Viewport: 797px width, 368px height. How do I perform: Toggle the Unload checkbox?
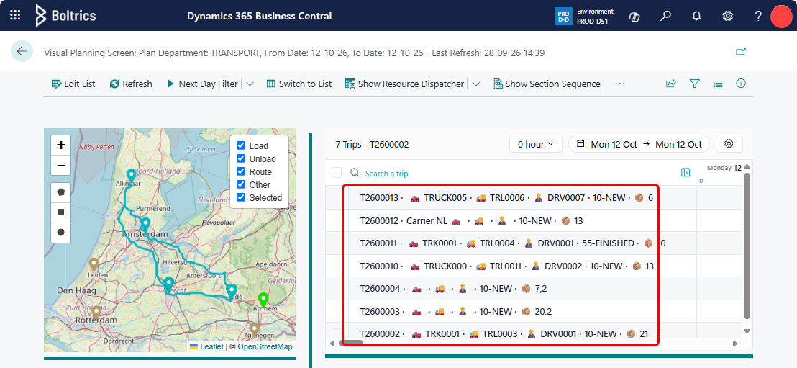241,159
